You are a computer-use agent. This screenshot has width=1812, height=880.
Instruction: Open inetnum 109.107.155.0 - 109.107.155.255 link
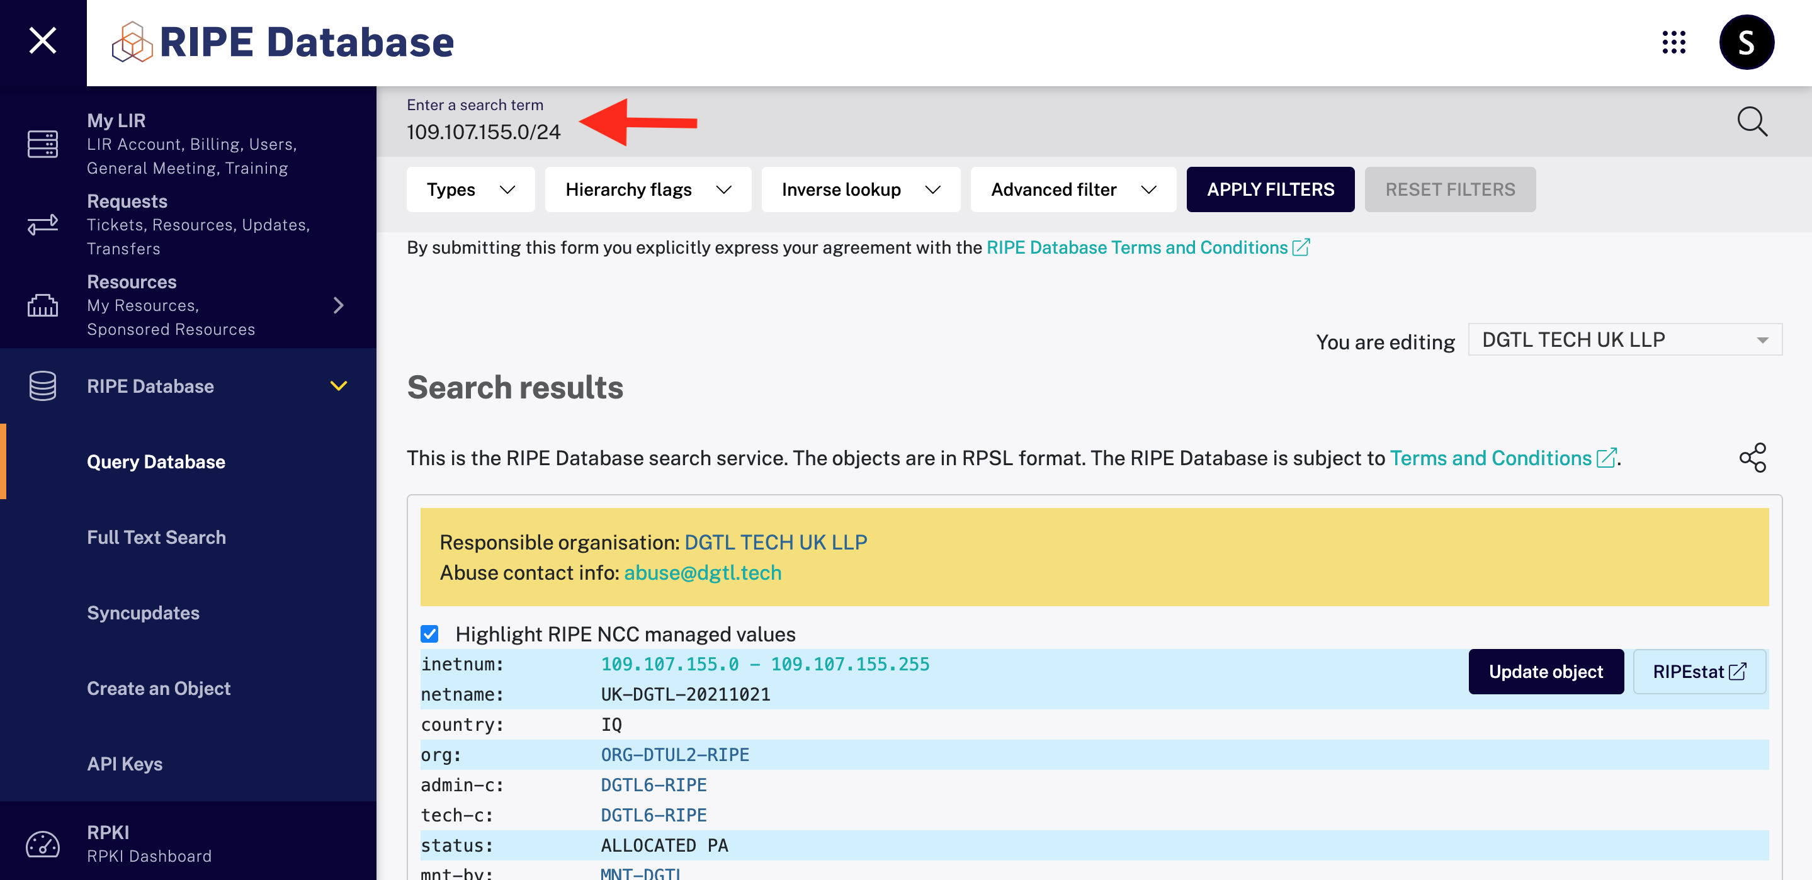[x=766, y=664]
